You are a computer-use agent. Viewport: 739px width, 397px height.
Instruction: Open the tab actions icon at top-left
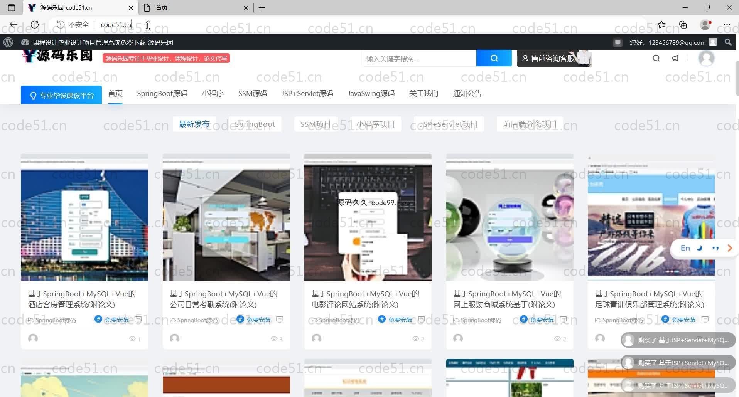pos(12,8)
